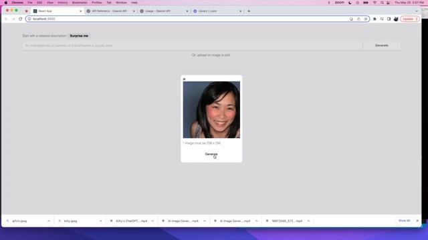Image resolution: width=428 pixels, height=240 pixels.
Task: Open the 16873548 mp4 download
Action: coord(287,221)
